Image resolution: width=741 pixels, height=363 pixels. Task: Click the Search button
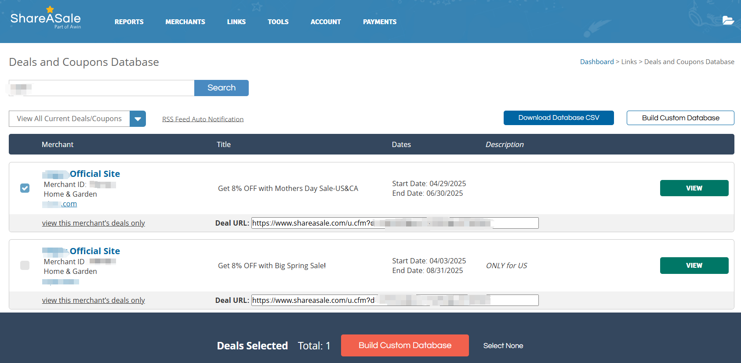[x=222, y=88]
